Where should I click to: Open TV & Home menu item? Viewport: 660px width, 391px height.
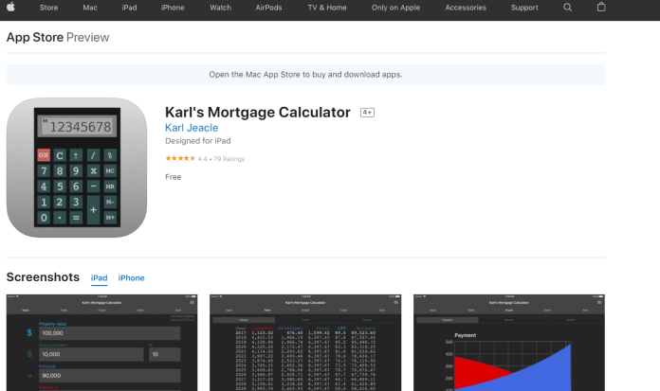click(327, 8)
